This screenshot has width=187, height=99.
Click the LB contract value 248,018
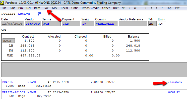coord(27,46)
